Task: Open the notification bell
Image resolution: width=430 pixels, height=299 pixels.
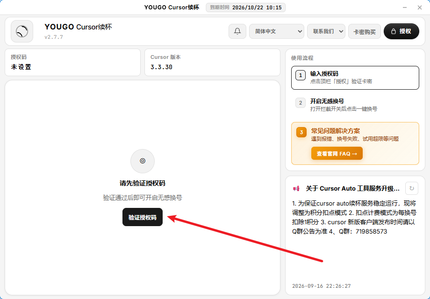Action: [x=237, y=31]
